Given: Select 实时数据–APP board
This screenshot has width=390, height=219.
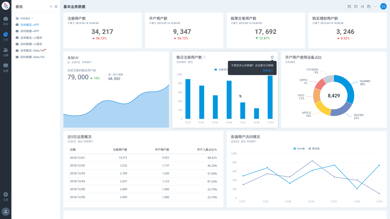Looking at the screenshot, I should (30, 31).
